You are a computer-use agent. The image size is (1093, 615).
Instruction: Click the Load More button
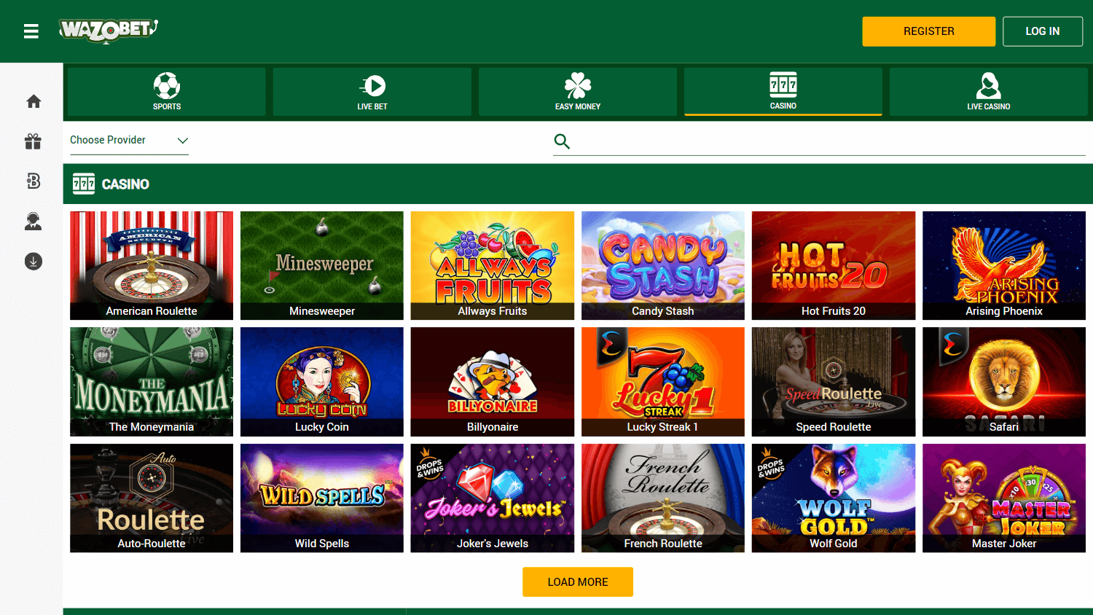coord(578,582)
